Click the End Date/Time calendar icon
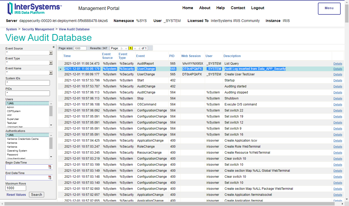Viewport: 349px width, 206px height. pyautogui.click(x=50, y=177)
